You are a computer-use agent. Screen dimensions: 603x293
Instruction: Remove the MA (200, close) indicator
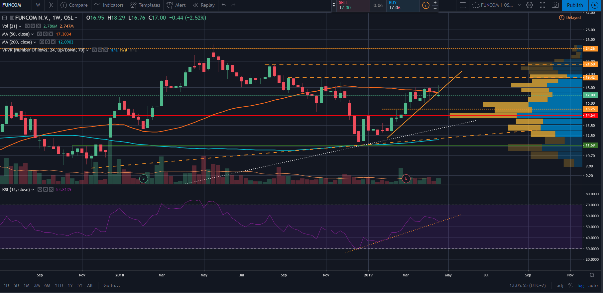click(x=53, y=42)
